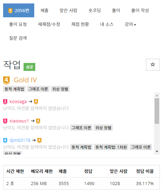Click the gold badge after djm03178's arrow
The height and width of the screenshot is (193, 164).
tap(39, 140)
